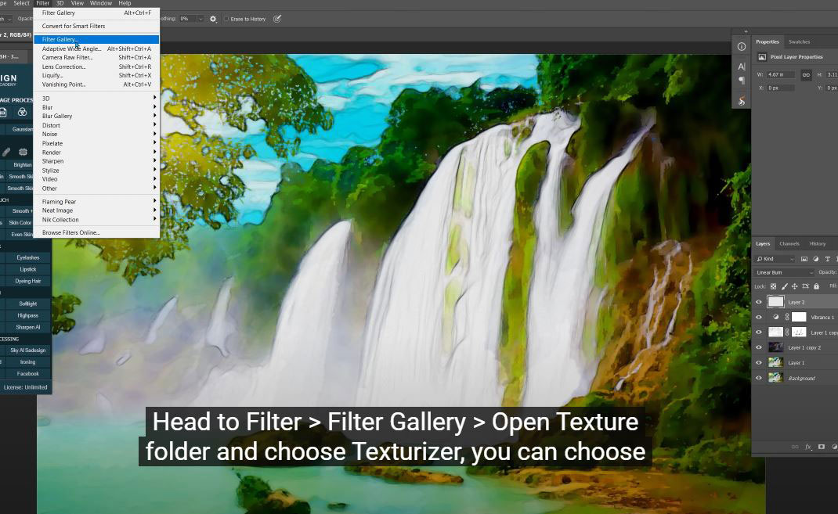Open the smoothing options gear icon
The height and width of the screenshot is (514, 838).
coord(213,19)
